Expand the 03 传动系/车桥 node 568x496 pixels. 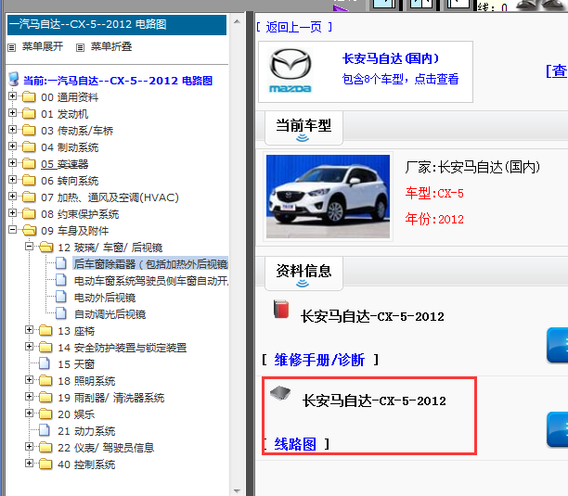[x=12, y=130]
